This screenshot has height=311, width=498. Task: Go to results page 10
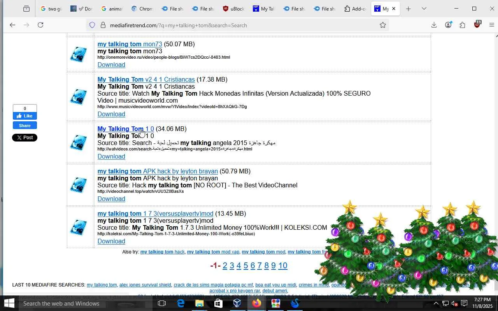pyautogui.click(x=283, y=266)
